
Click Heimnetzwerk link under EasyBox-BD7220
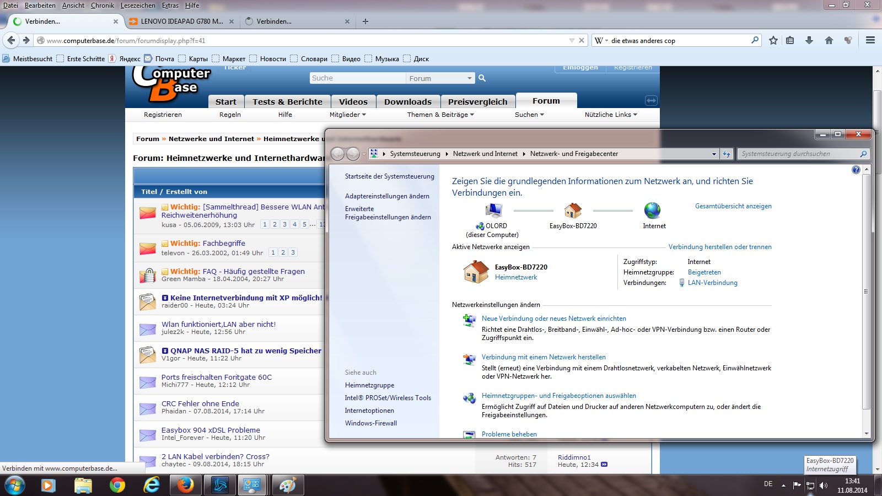pyautogui.click(x=516, y=277)
